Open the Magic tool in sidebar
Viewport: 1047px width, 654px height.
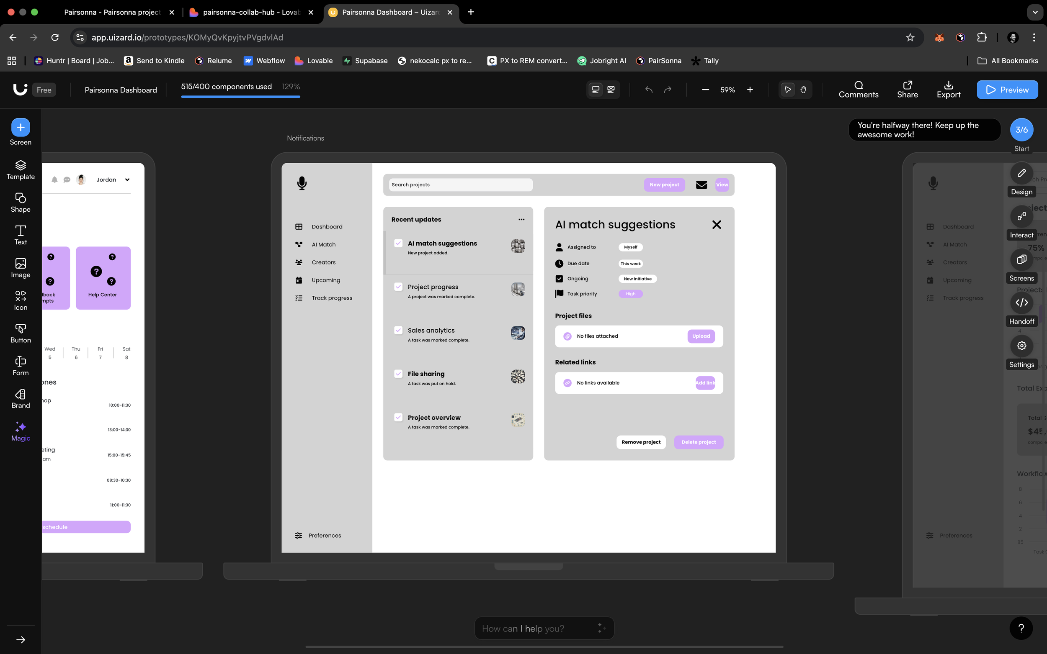pos(21,431)
